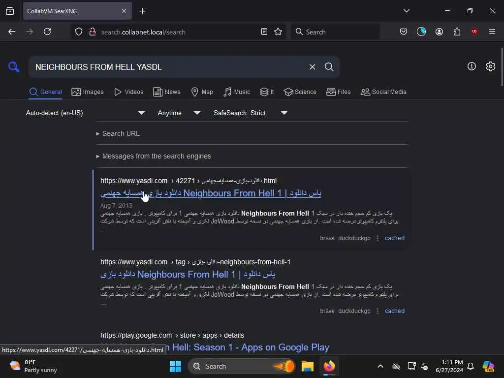The height and width of the screenshot is (378, 504).
Task: Switch to the Videos tab
Action: (x=129, y=92)
